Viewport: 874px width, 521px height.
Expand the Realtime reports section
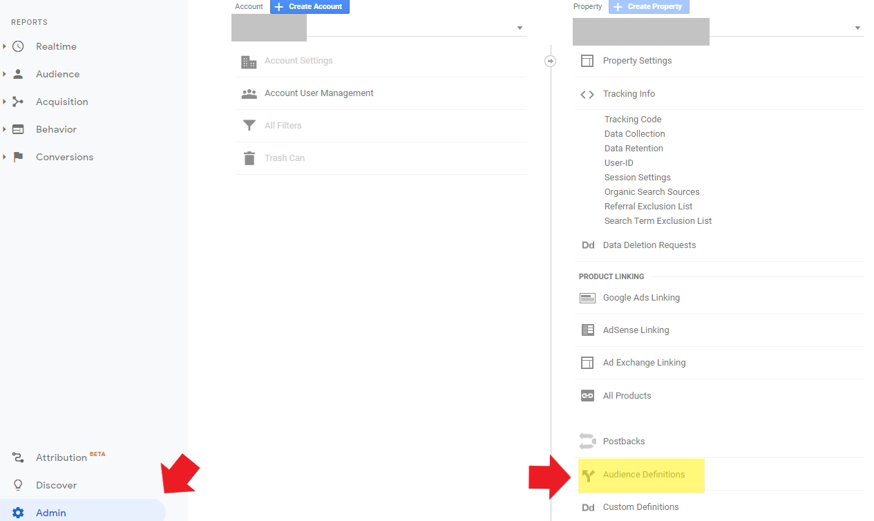(5, 46)
